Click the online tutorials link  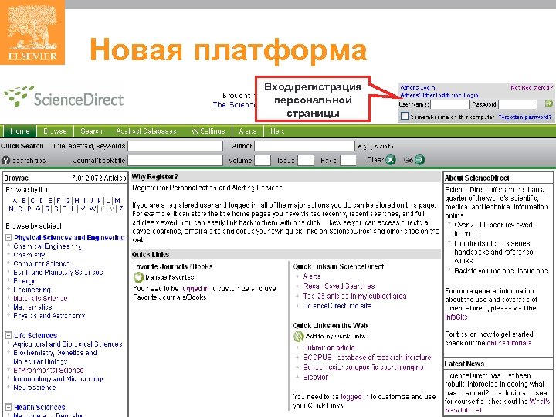(x=509, y=343)
